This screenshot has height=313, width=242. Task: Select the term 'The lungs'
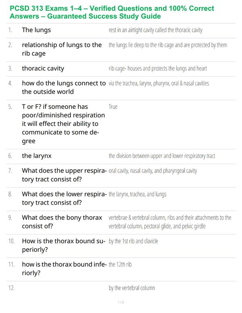pyautogui.click(x=36, y=30)
